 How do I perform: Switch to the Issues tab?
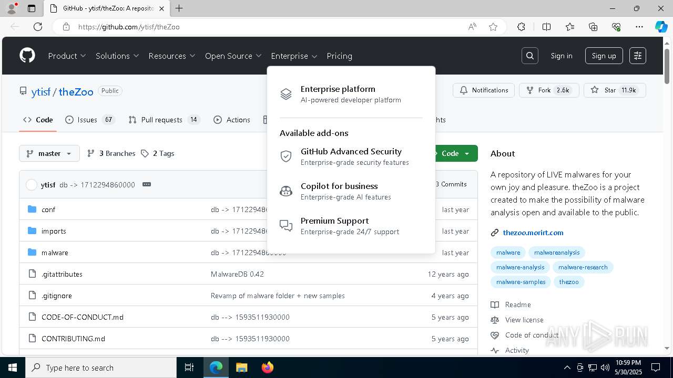90,120
